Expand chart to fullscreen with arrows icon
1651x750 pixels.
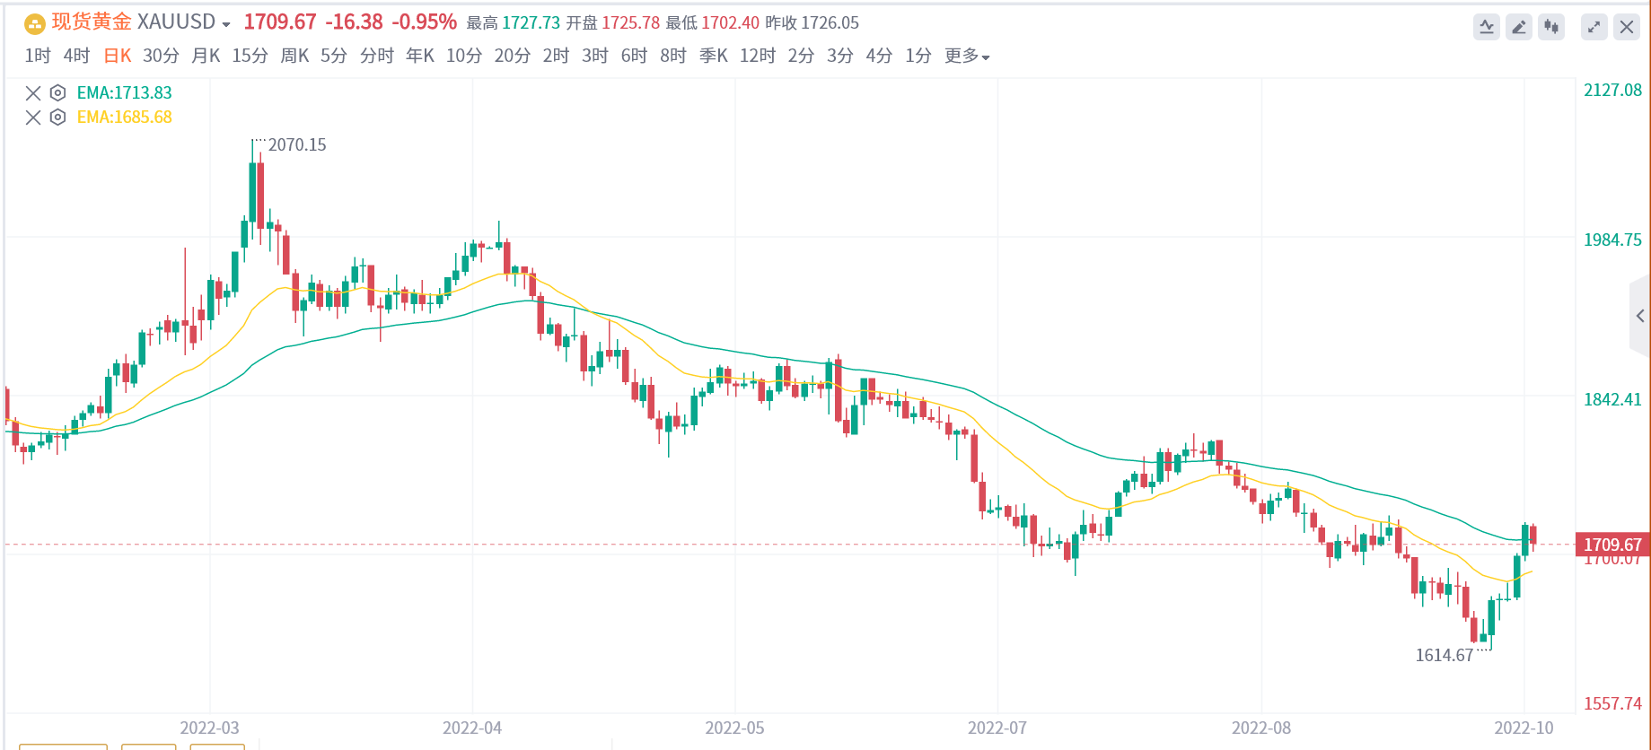[1594, 27]
